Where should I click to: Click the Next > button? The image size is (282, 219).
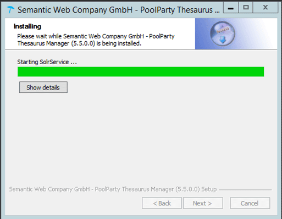[203, 203]
